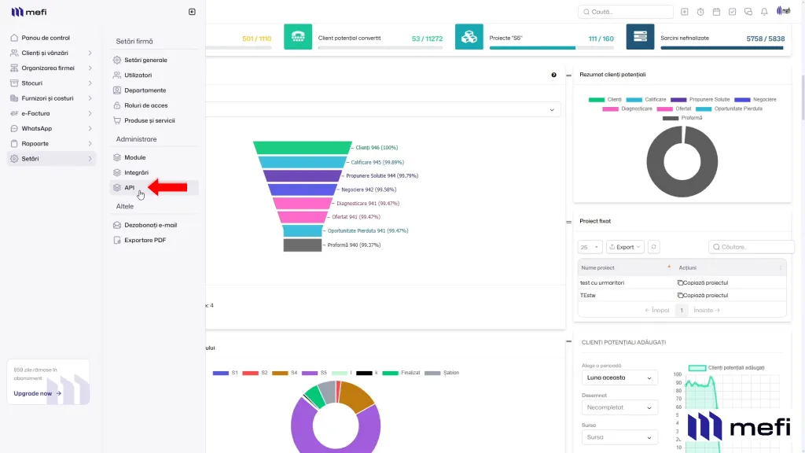Viewport: 805px width, 453px height.
Task: Open the 25 rows-per-page dropdown
Action: [x=590, y=247]
